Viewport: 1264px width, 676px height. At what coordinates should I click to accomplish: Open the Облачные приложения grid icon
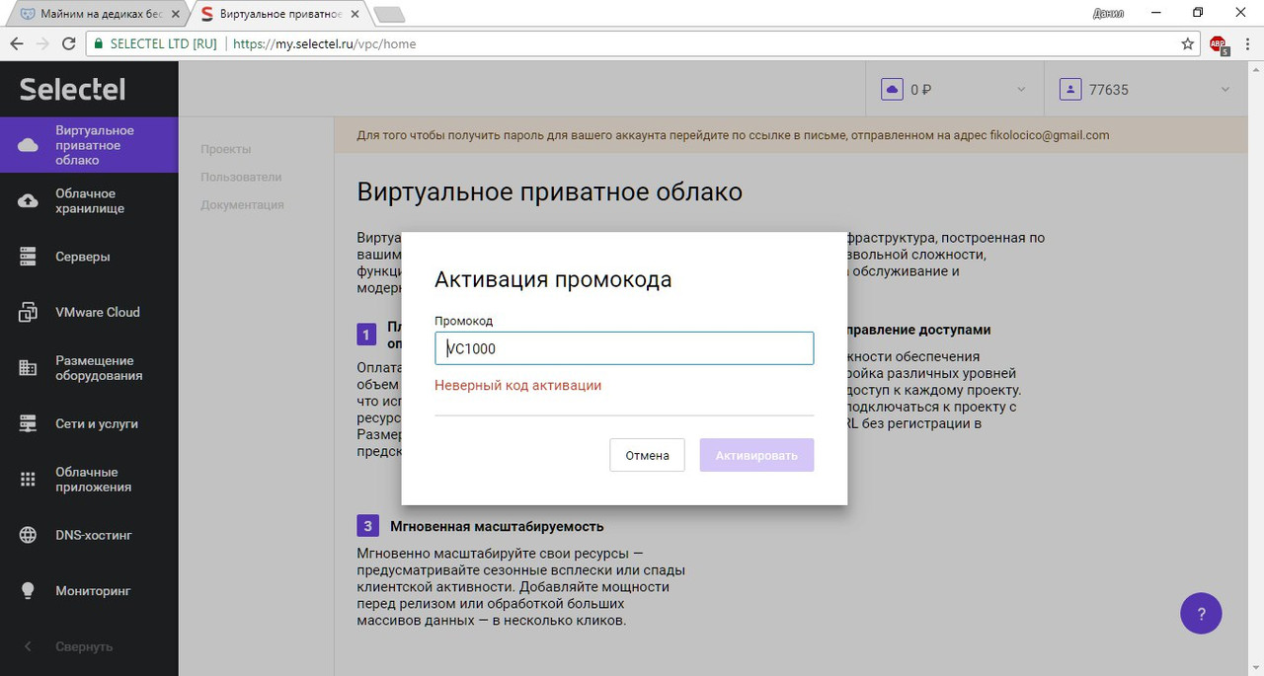[x=28, y=480]
